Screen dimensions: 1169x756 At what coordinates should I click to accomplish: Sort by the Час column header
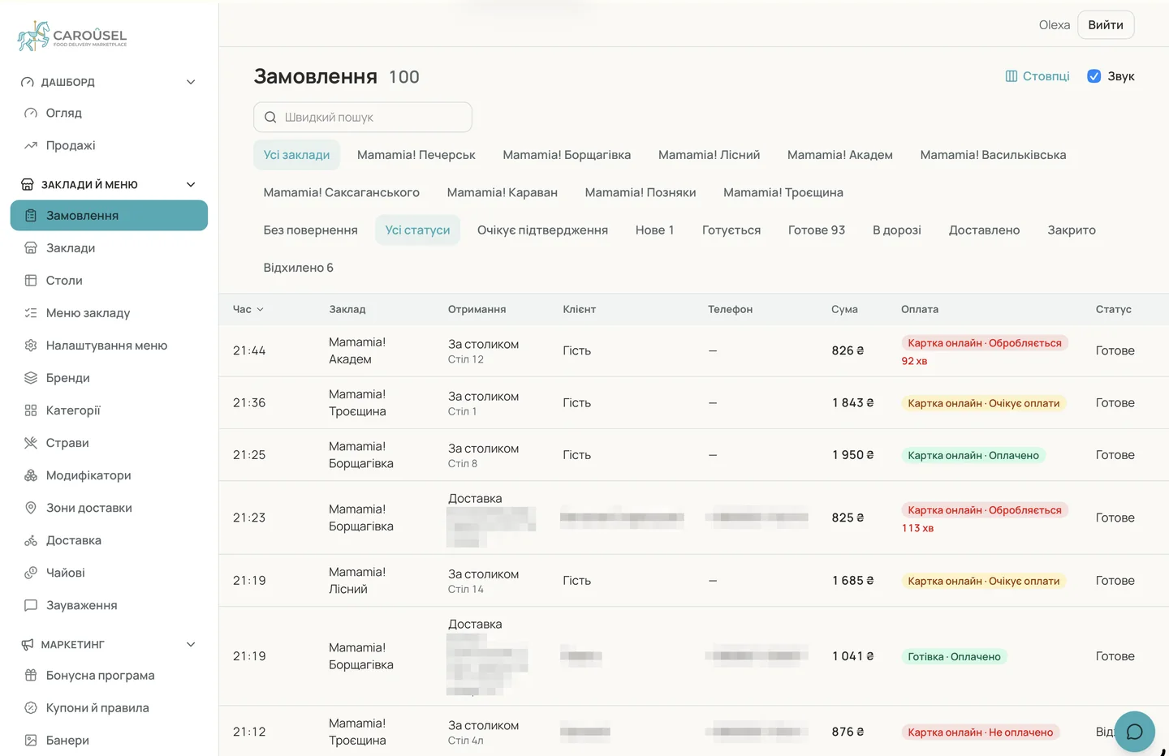[248, 309]
